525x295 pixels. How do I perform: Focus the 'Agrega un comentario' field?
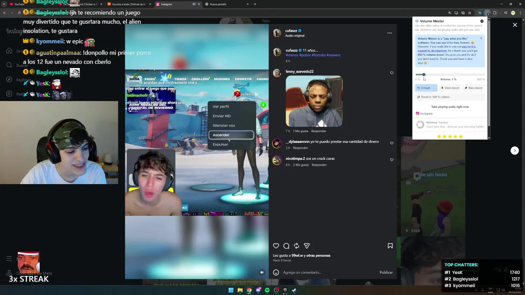328,272
